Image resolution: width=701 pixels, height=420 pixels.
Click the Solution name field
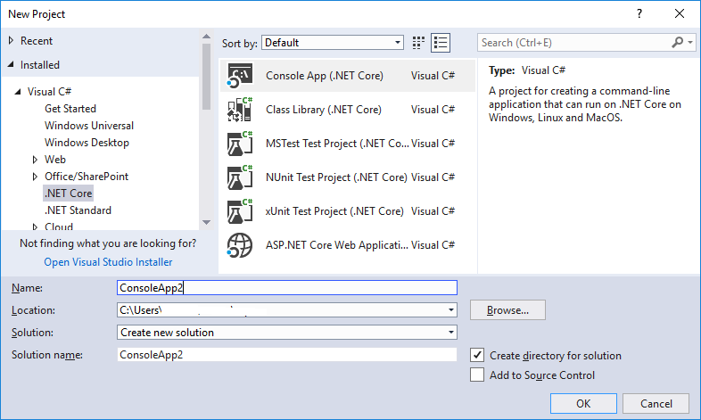287,355
